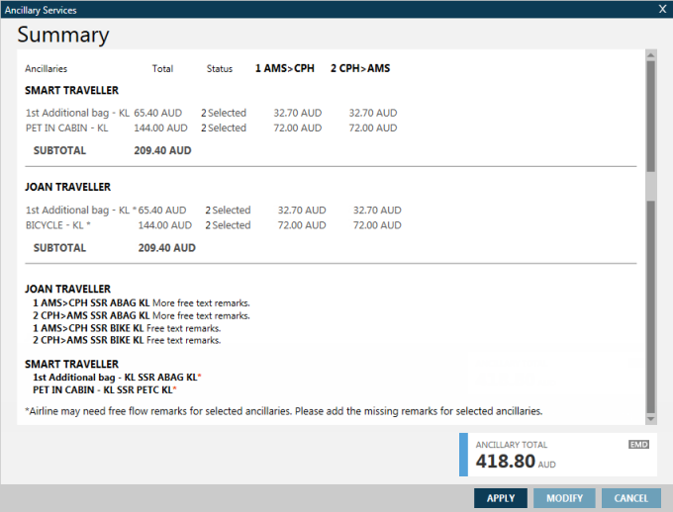Screen dimensions: 673x512
Task: Click the Ancillaries column header
Action: click(x=47, y=69)
